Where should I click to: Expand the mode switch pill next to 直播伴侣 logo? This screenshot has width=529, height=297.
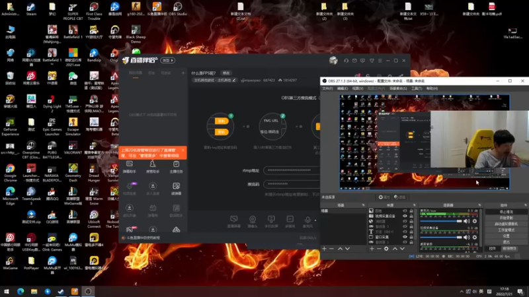(x=168, y=60)
